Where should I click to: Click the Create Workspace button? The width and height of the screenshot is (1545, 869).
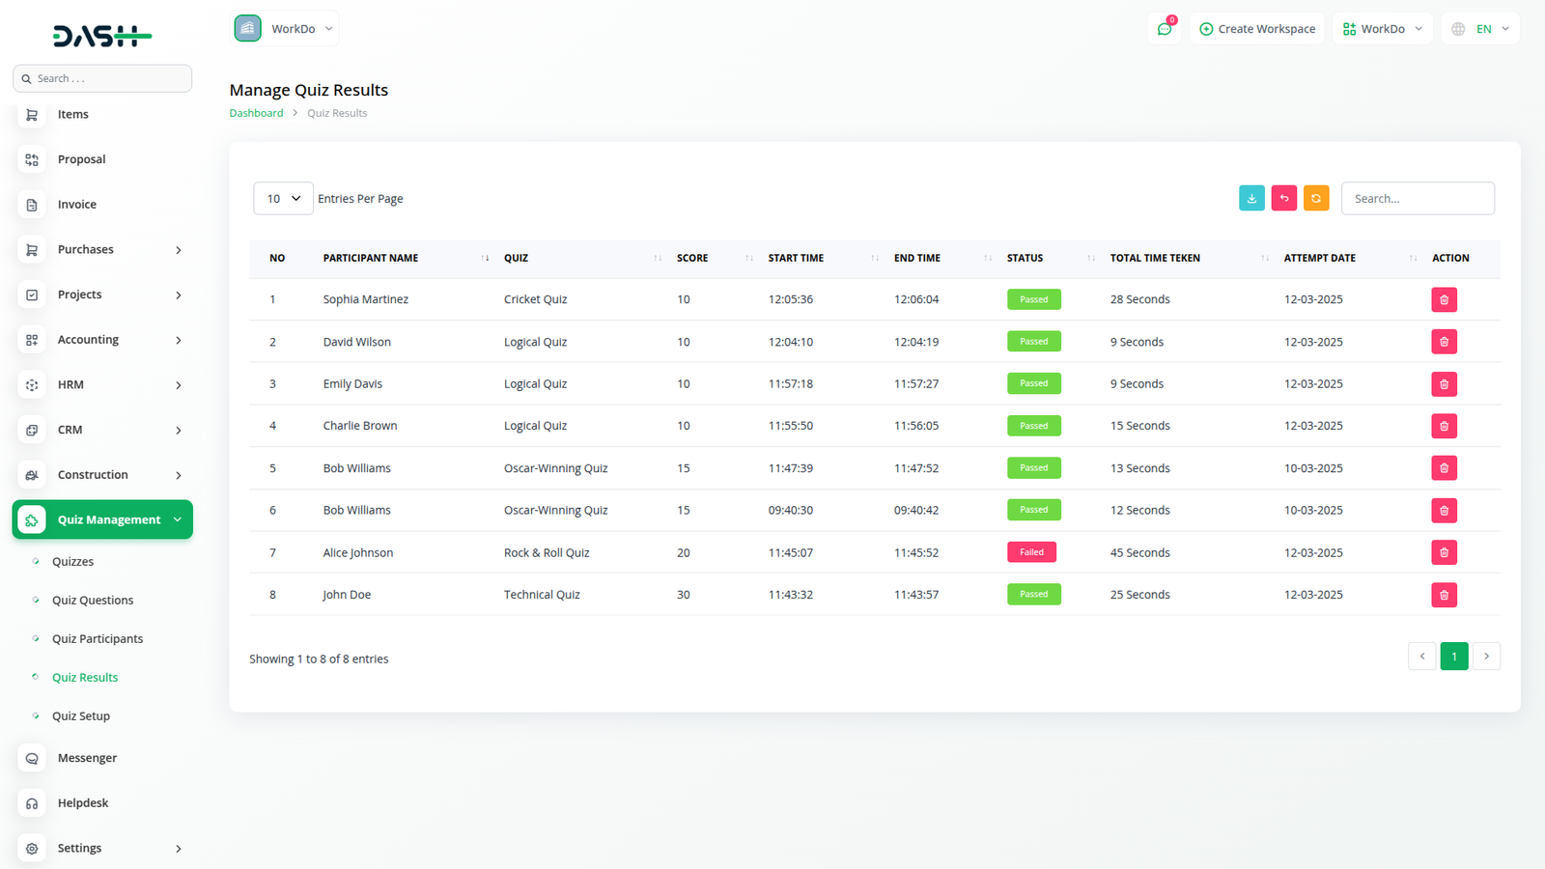[x=1257, y=29]
